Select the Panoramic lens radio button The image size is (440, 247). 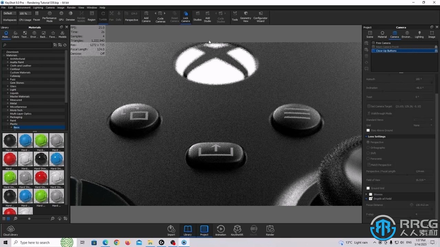point(368,158)
